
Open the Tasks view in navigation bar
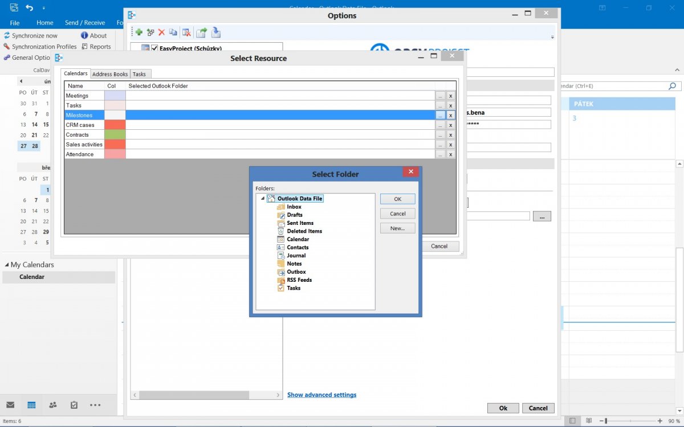point(74,405)
